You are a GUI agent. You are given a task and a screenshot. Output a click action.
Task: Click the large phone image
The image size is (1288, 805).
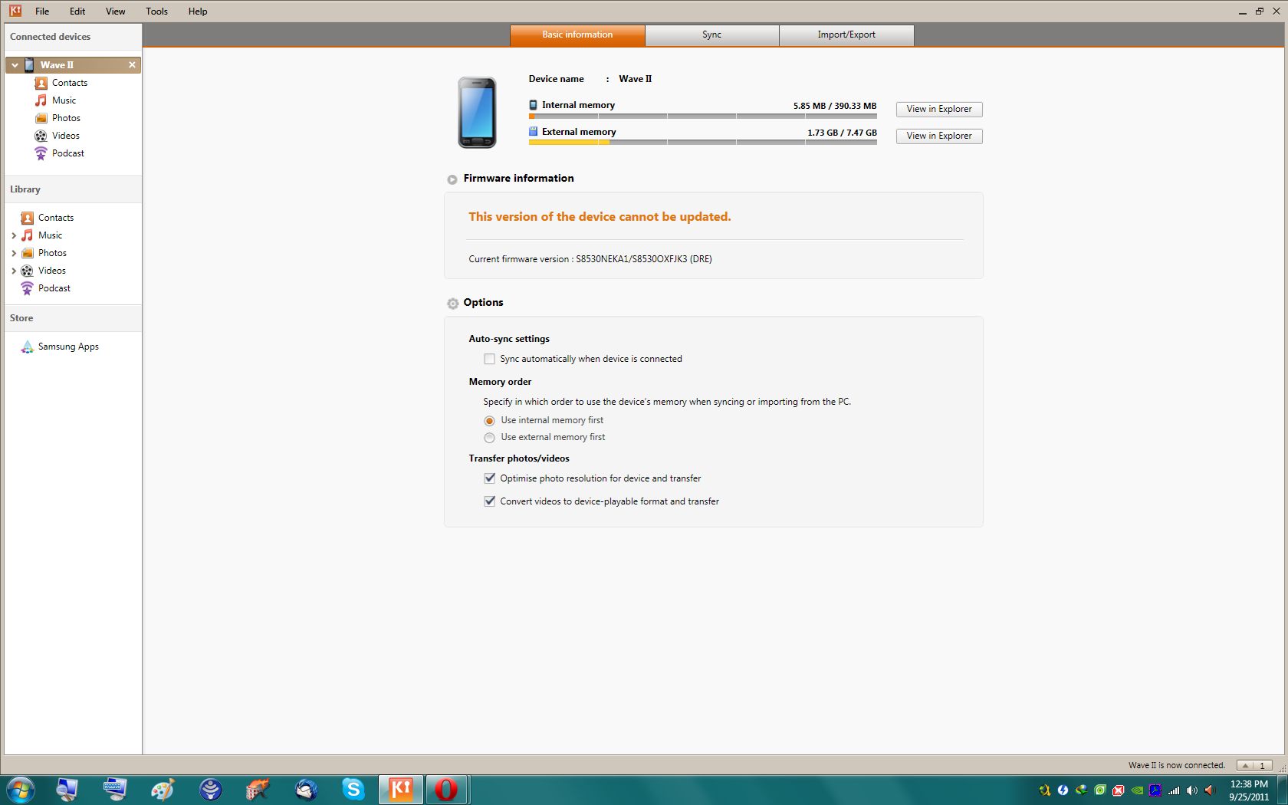pos(477,113)
